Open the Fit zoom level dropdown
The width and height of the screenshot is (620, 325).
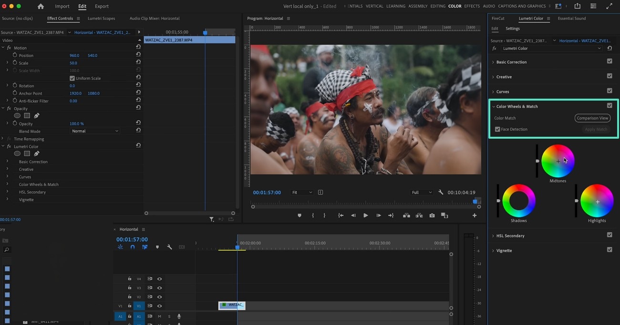click(x=302, y=193)
